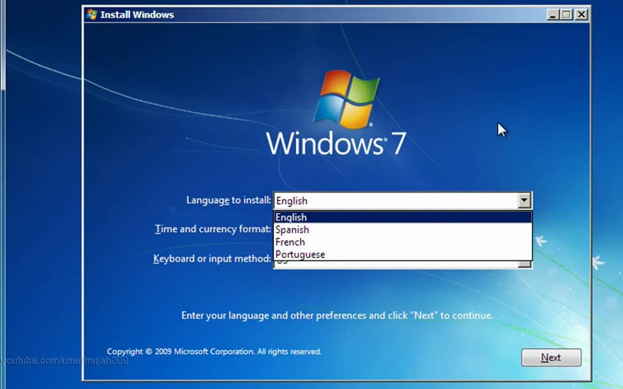Click the instruction text about preferences
The image size is (623, 389).
[337, 316]
